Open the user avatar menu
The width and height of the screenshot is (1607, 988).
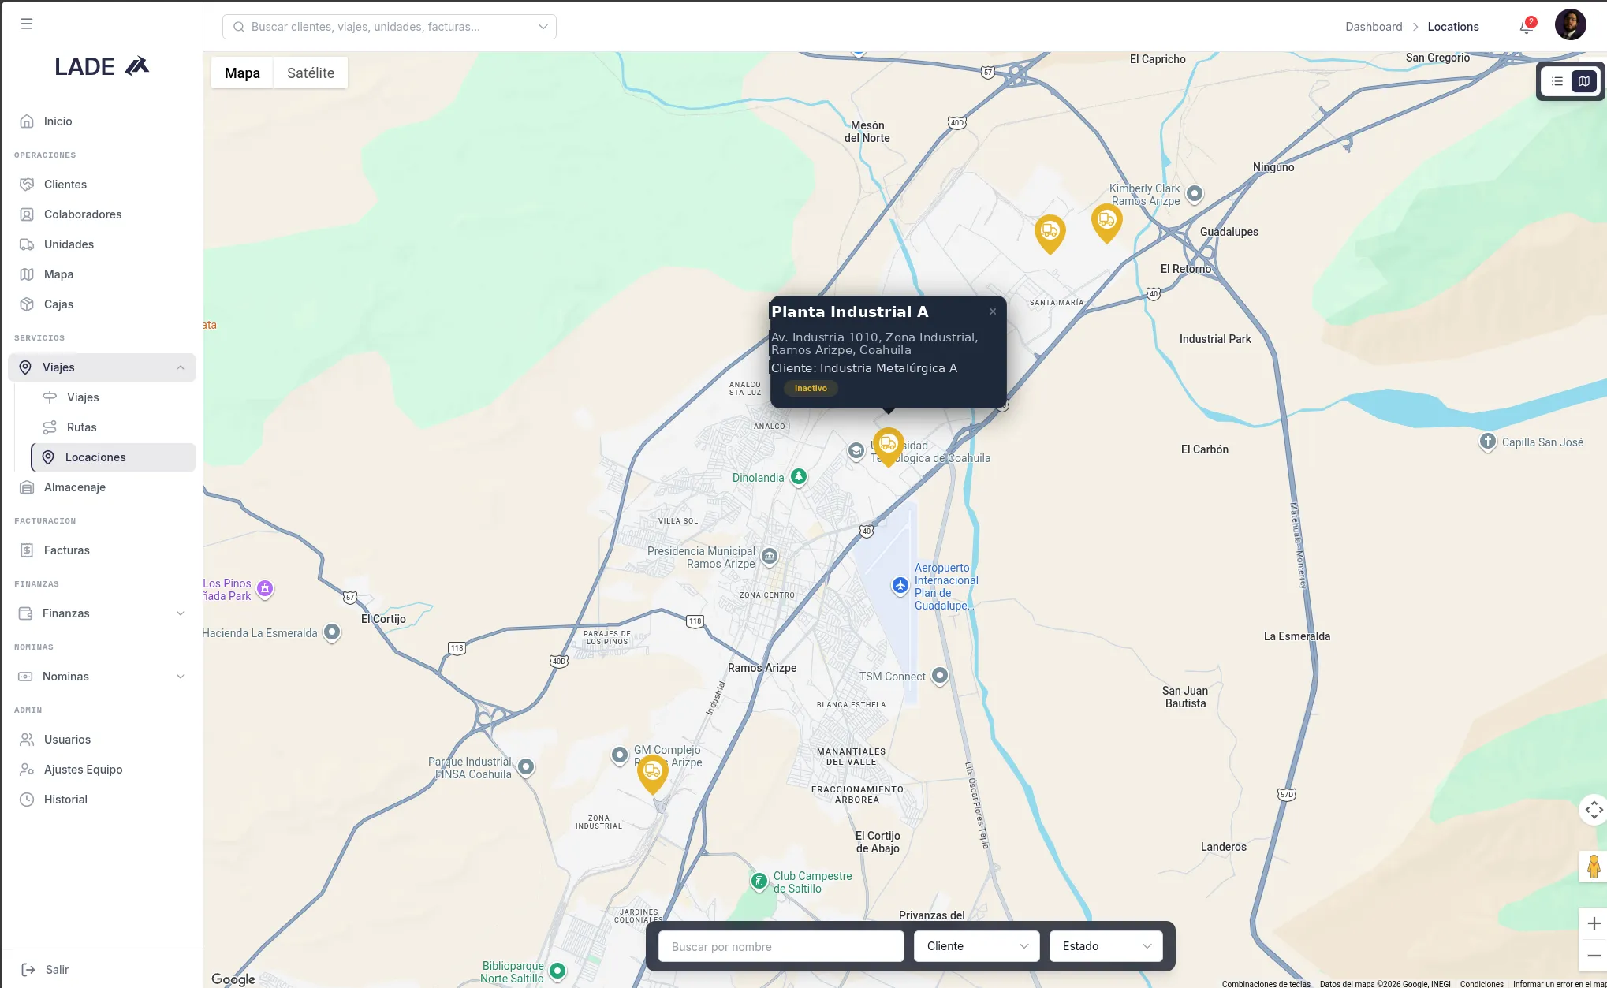pyautogui.click(x=1570, y=25)
